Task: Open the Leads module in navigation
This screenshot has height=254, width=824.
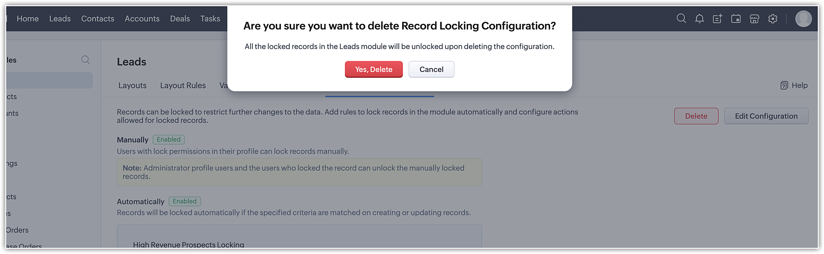Action: click(x=60, y=19)
